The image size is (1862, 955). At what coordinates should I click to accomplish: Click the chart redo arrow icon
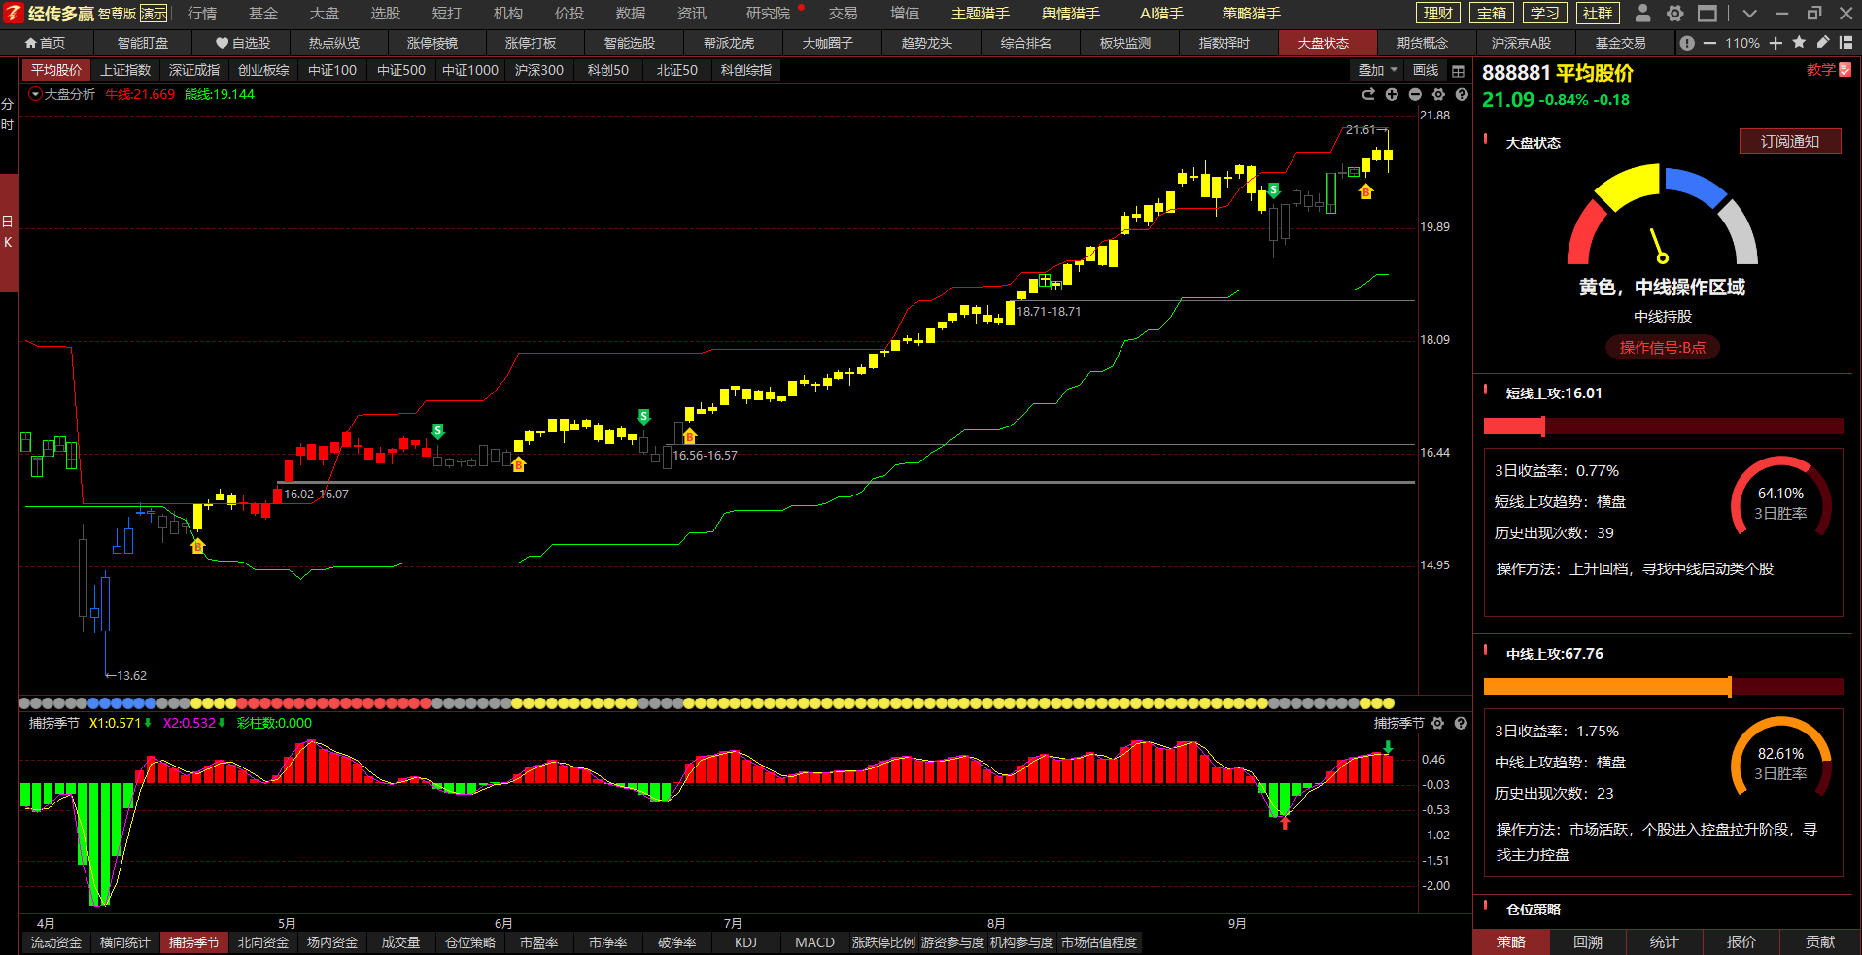1368,94
